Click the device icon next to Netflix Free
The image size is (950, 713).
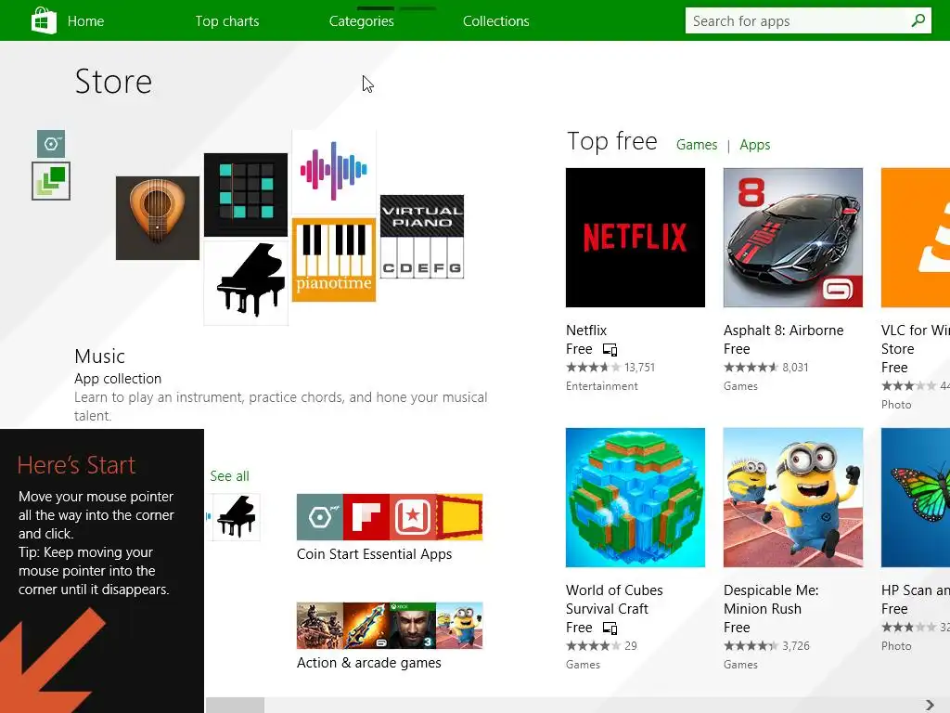pos(610,350)
